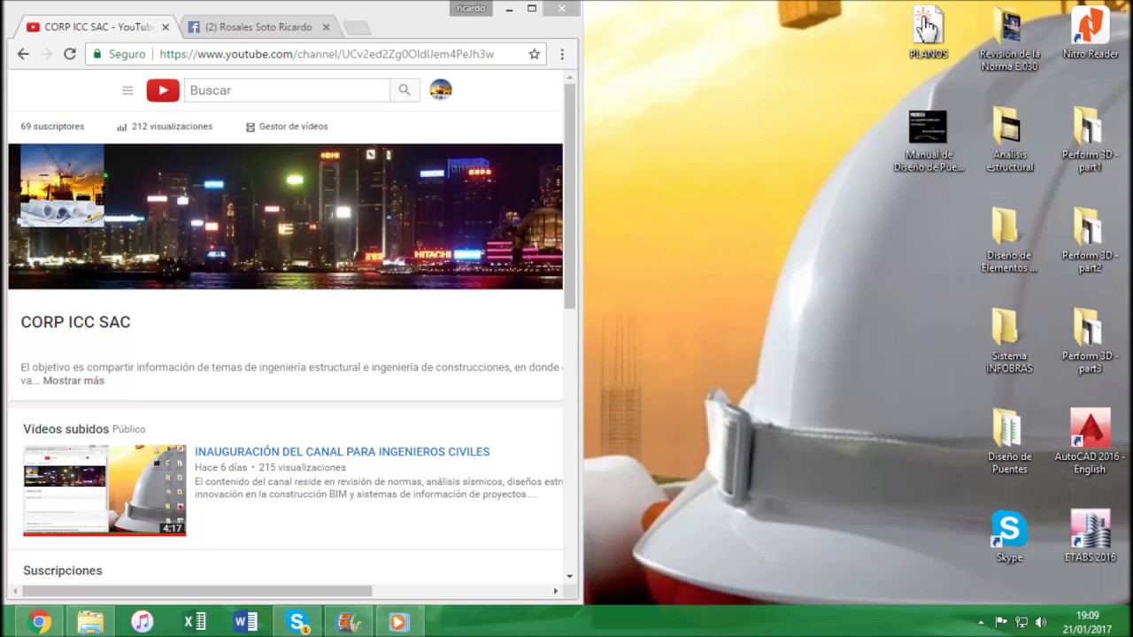Open Inauguración del Canal video title
This screenshot has width=1133, height=637.
click(x=342, y=451)
